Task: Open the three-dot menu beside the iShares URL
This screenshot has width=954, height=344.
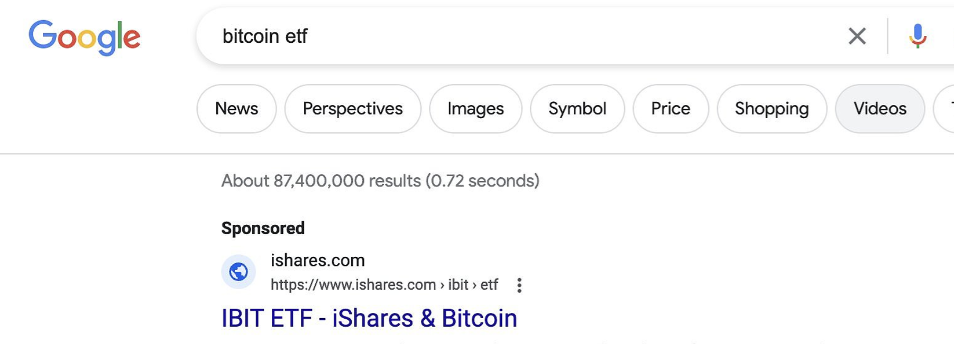Action: pos(519,285)
